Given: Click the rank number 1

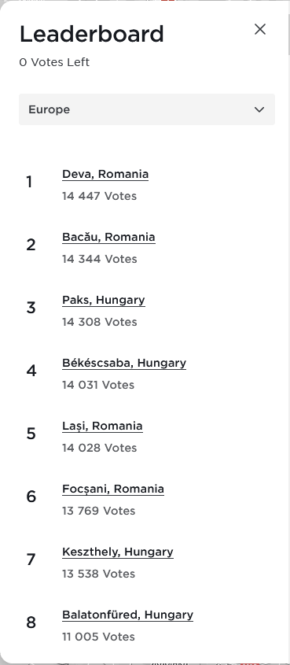Looking at the screenshot, I should [x=29, y=182].
